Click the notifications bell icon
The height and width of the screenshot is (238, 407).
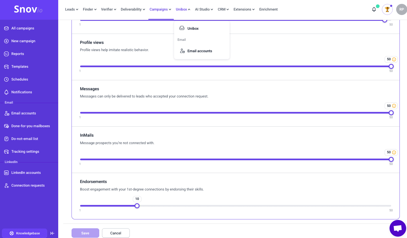tap(374, 9)
